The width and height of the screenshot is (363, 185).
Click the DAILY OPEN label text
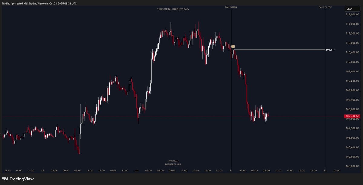click(x=231, y=7)
